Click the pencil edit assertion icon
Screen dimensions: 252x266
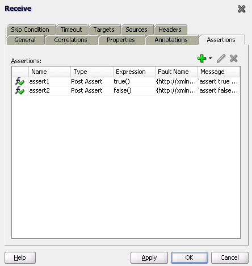click(221, 58)
